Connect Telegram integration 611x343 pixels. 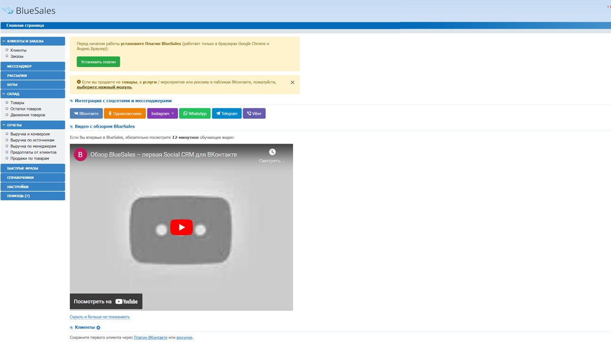click(x=227, y=114)
